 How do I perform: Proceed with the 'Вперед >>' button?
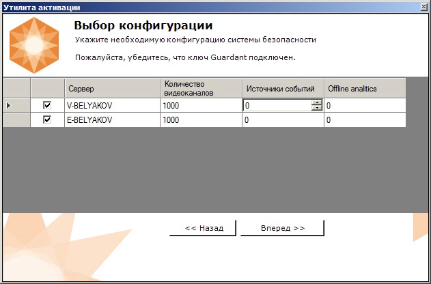282,227
